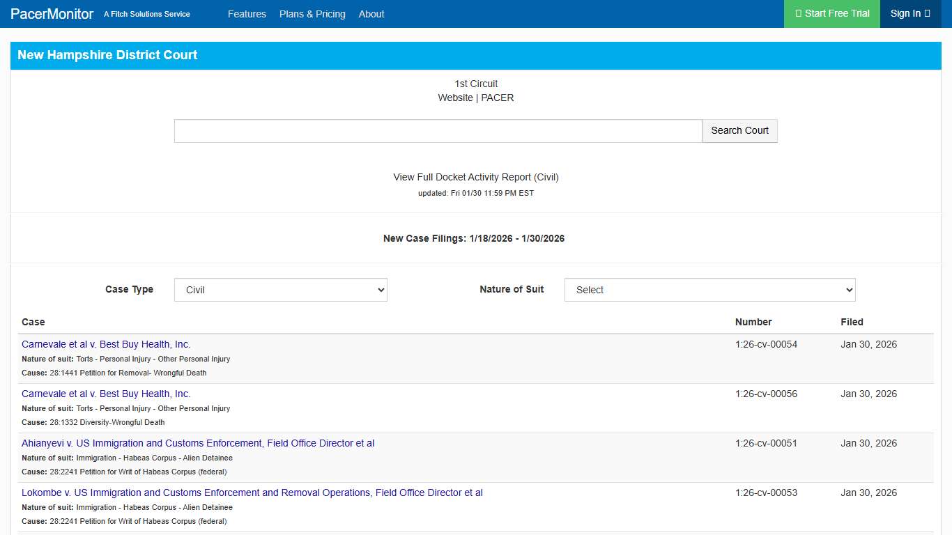This screenshot has height=535, width=952.
Task: Open the Plans & Pricing menu
Action: (x=312, y=14)
